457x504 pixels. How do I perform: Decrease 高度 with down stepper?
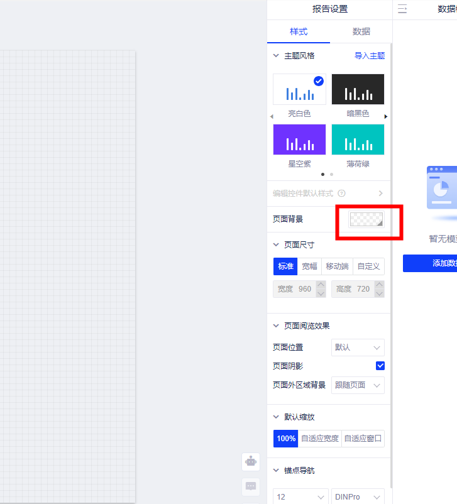coord(380,293)
